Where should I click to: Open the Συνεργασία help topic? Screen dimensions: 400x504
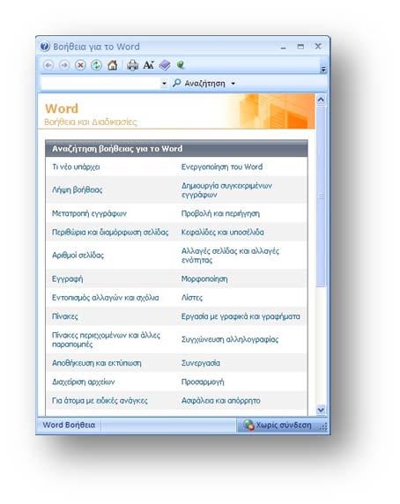201,363
